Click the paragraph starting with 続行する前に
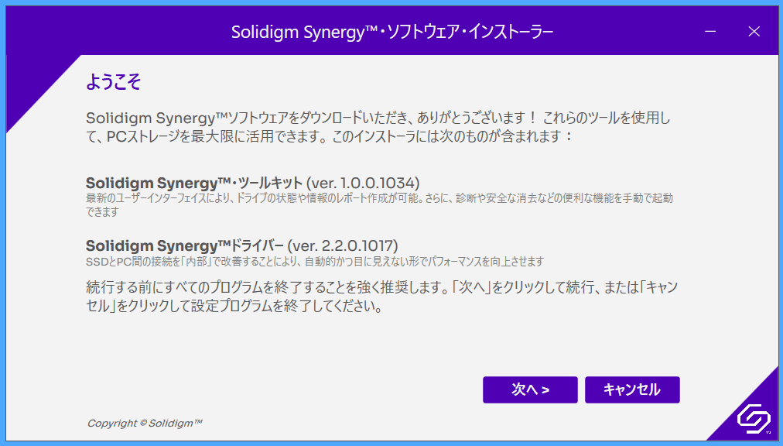 coord(382,297)
